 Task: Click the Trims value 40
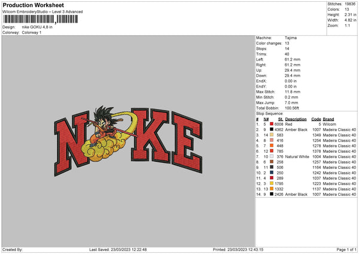click(x=287, y=54)
